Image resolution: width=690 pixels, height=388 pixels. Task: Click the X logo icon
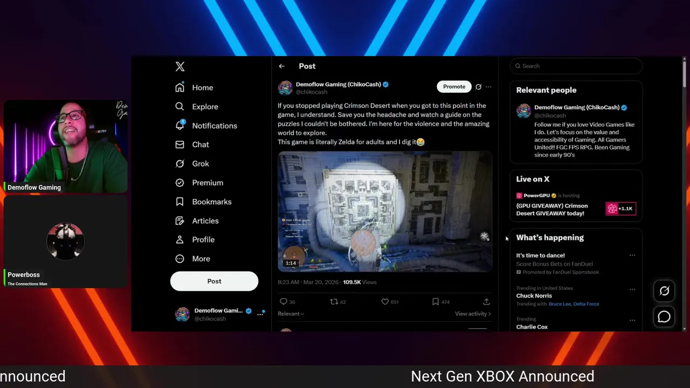180,66
